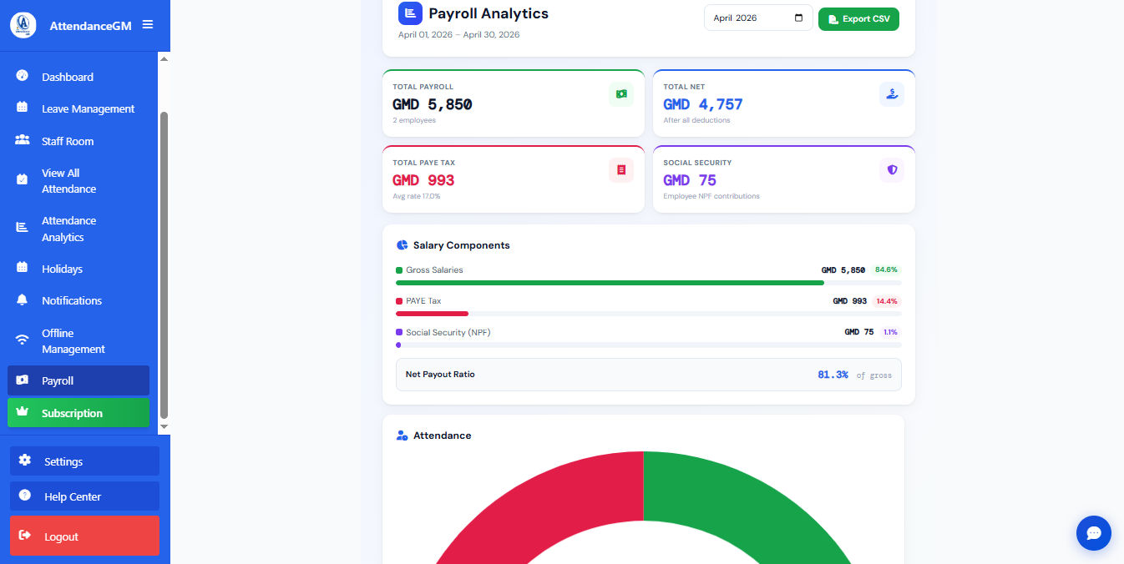Screen dimensions: 1124x564
Task: Click the AttendanceGM logo icon
Action: (x=23, y=25)
